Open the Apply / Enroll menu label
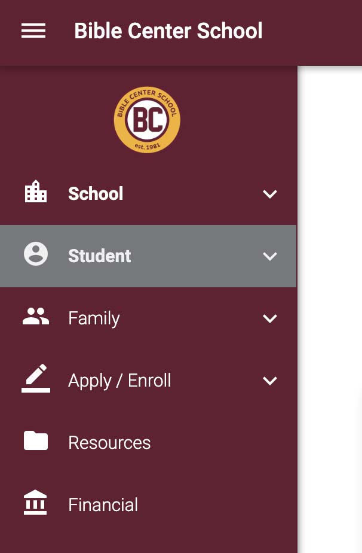Image resolution: width=362 pixels, height=553 pixels. 119,381
